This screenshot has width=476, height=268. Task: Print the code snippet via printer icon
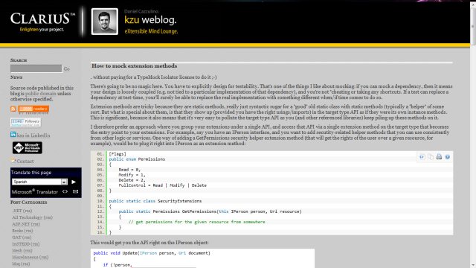pyautogui.click(x=439, y=157)
